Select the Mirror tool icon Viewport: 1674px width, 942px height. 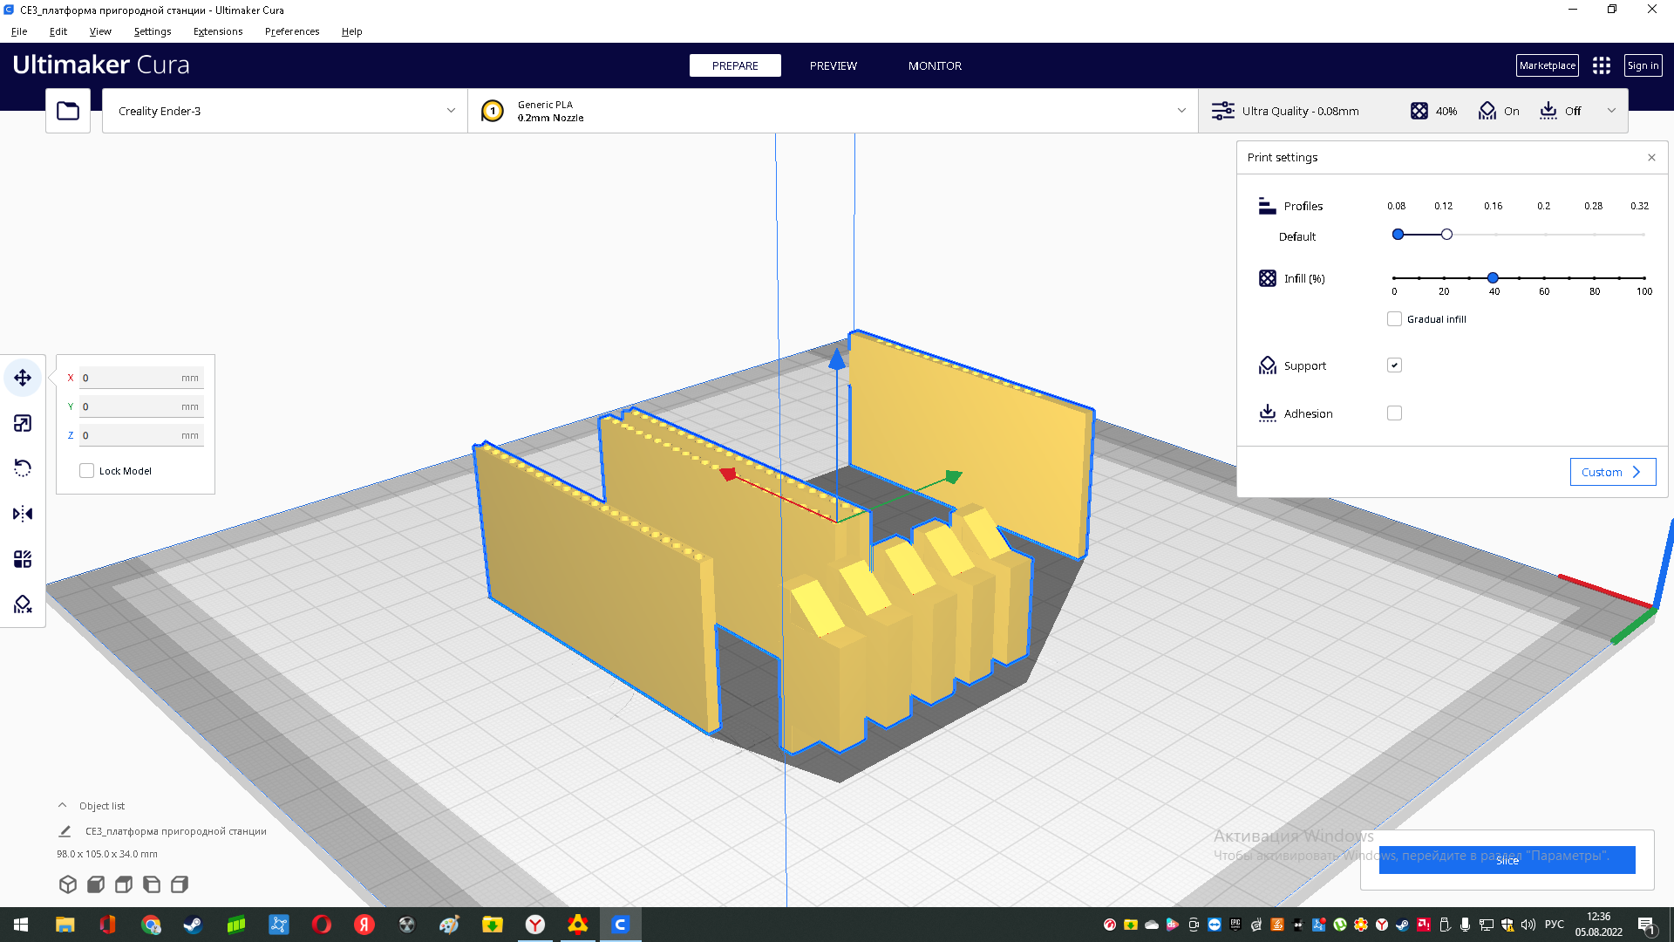click(x=23, y=514)
